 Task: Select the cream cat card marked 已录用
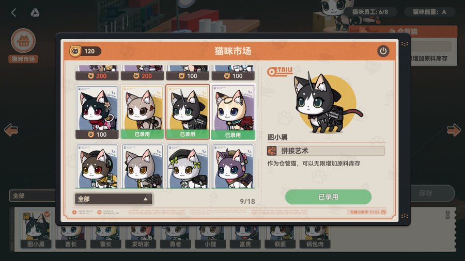(x=233, y=112)
